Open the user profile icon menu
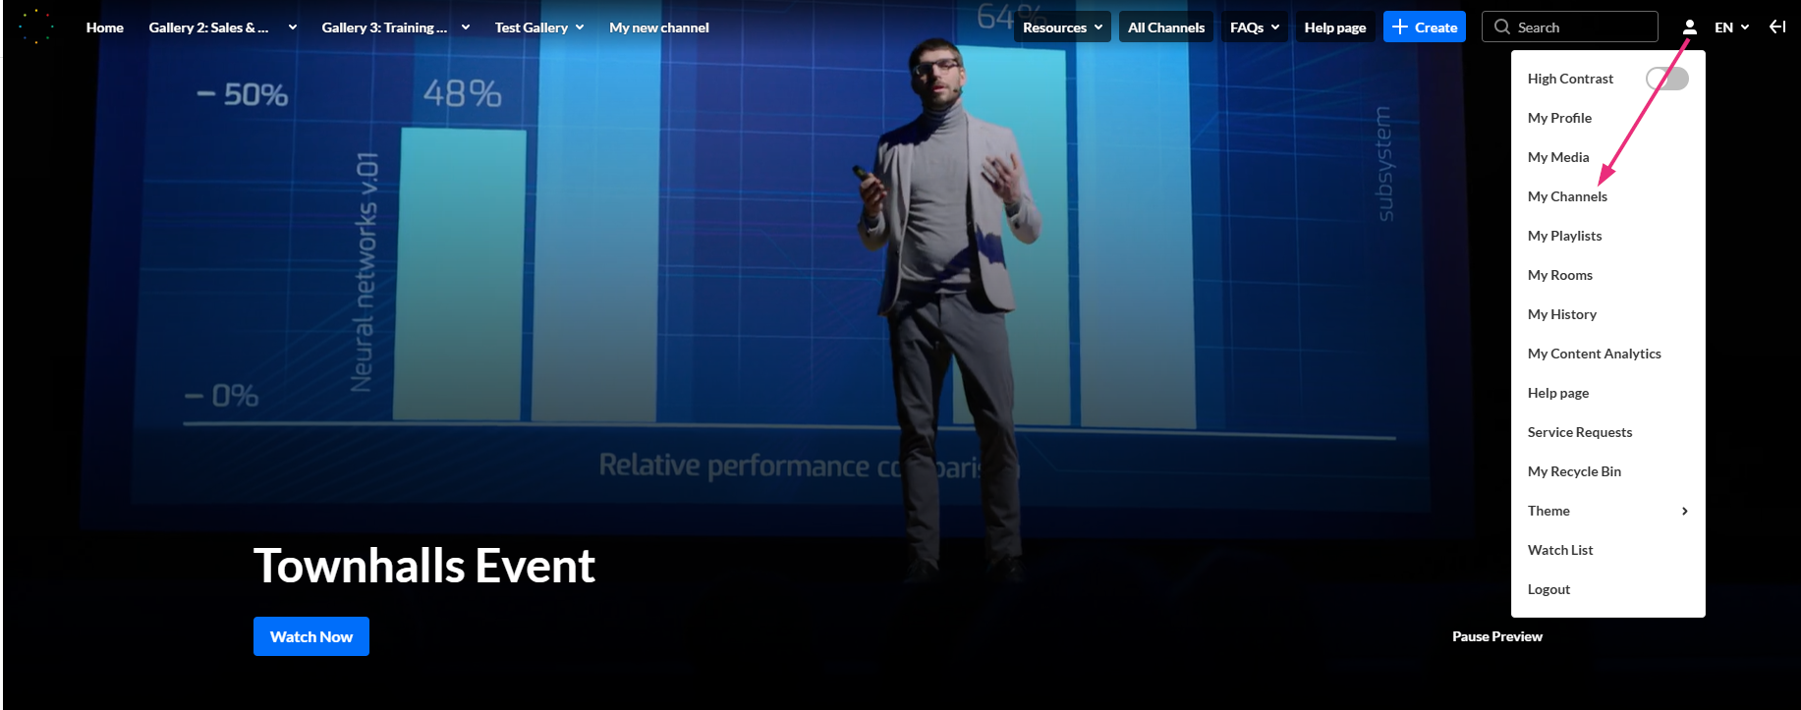This screenshot has width=1801, height=710. point(1690,27)
